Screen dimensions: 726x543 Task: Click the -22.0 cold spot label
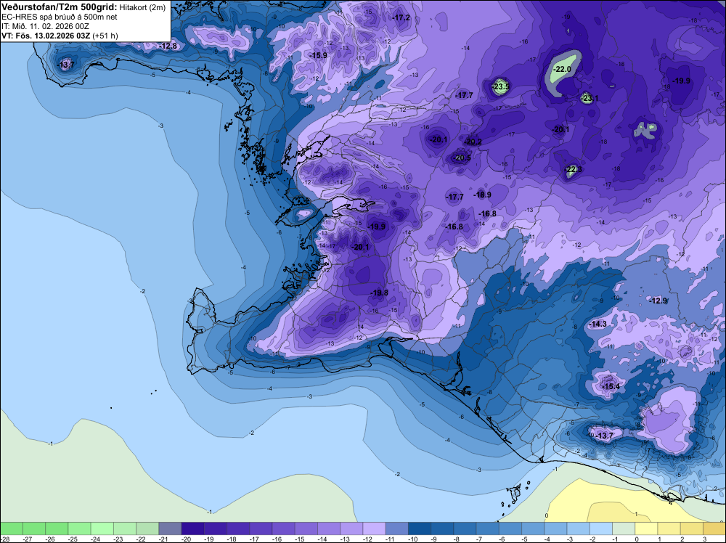click(563, 69)
